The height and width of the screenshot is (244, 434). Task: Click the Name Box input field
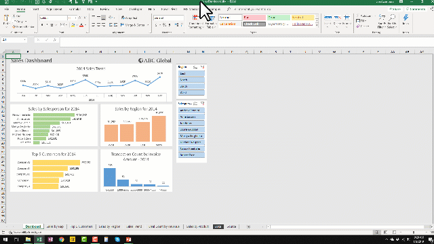click(x=13, y=40)
